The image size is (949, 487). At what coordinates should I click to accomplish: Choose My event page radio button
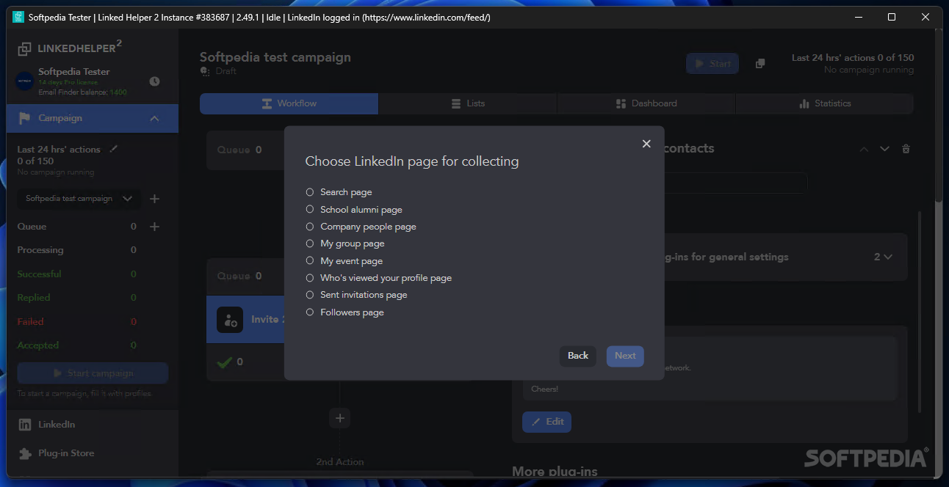[310, 261]
